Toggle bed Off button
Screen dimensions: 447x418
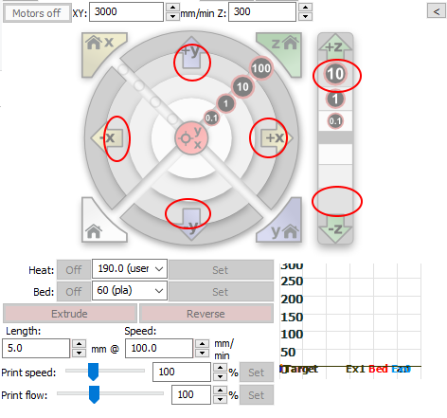coord(74,292)
